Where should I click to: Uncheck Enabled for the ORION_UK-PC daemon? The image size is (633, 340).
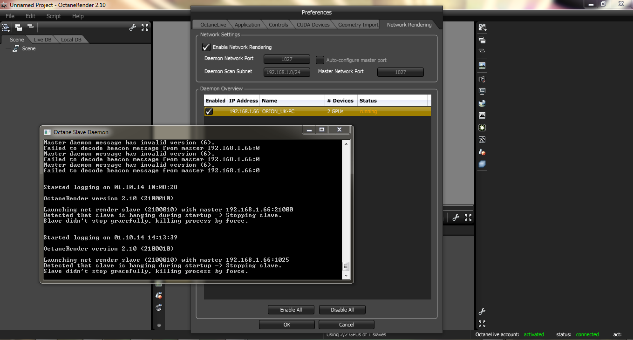(x=209, y=111)
